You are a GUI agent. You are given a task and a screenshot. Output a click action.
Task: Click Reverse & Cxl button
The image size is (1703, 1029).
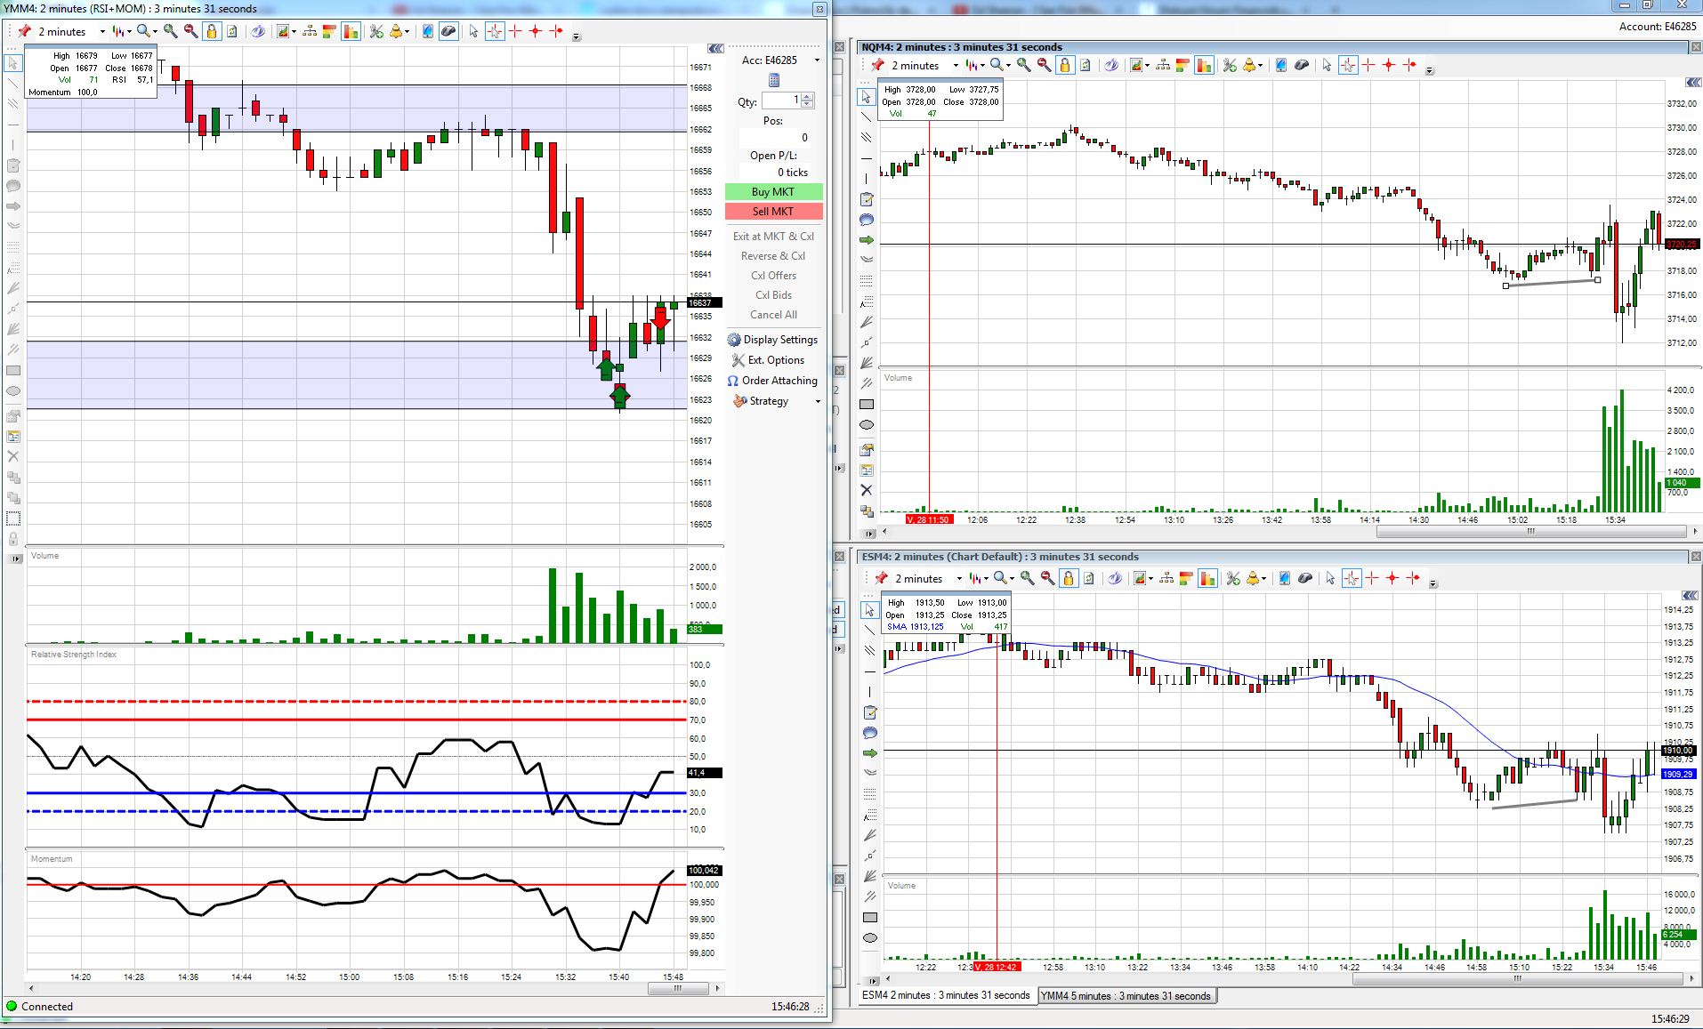pyautogui.click(x=773, y=256)
